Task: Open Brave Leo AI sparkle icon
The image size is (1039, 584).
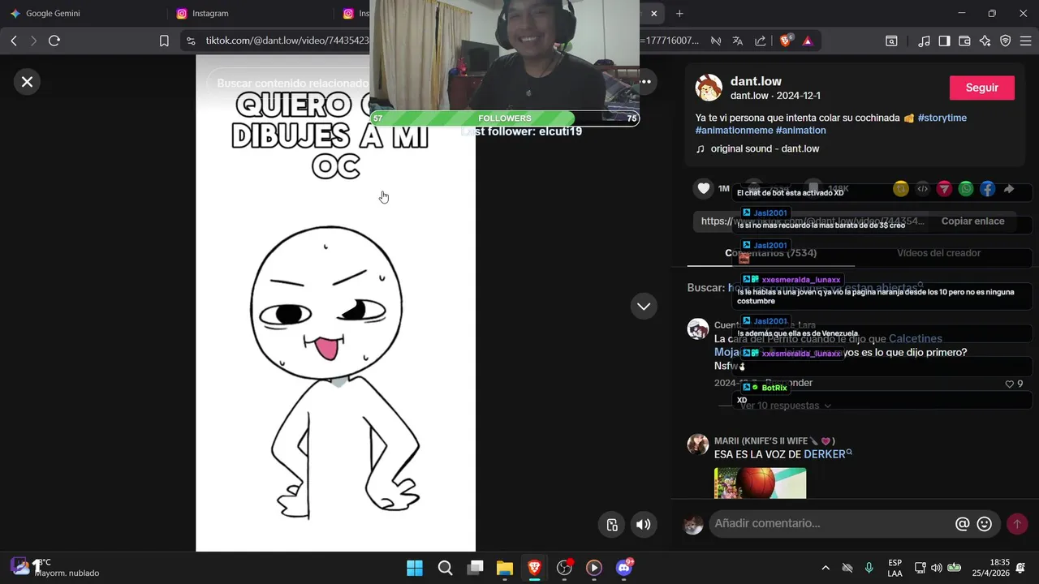Action: pyautogui.click(x=985, y=41)
